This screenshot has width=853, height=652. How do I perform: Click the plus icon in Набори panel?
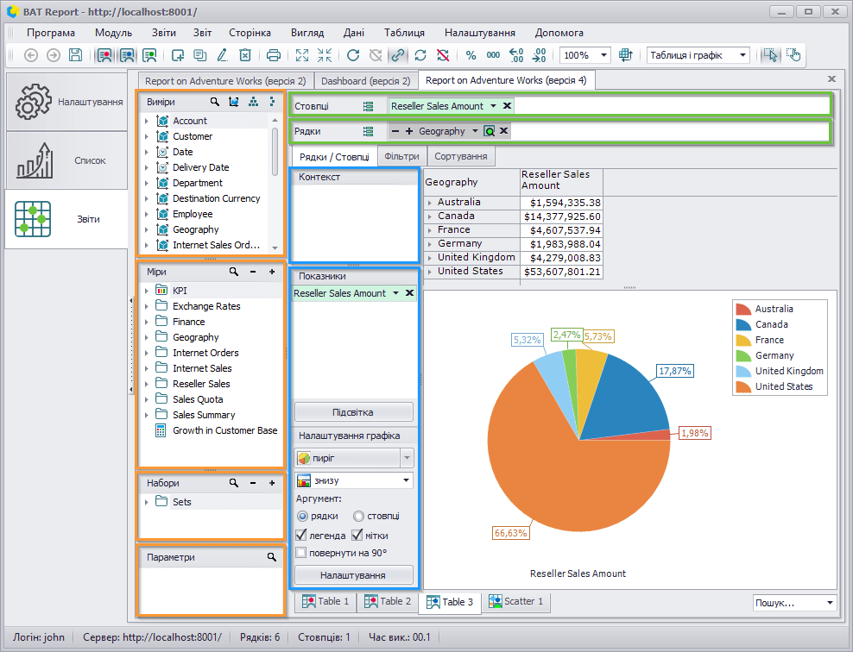pos(272,482)
